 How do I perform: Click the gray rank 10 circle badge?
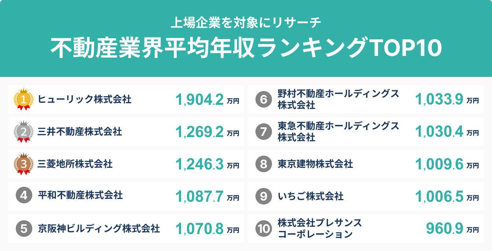click(x=263, y=229)
